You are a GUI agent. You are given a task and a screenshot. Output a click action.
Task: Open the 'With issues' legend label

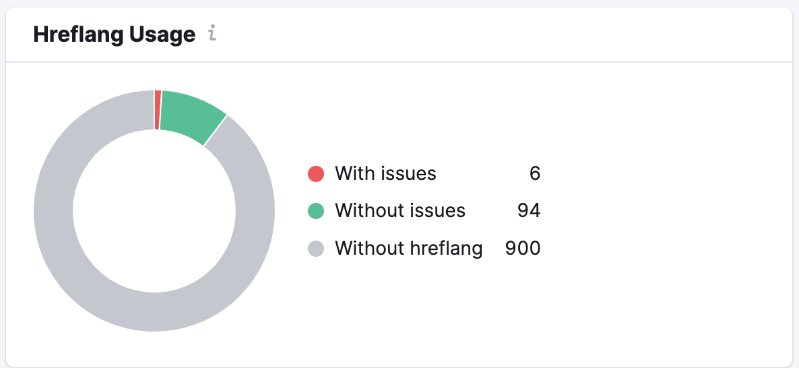click(385, 174)
